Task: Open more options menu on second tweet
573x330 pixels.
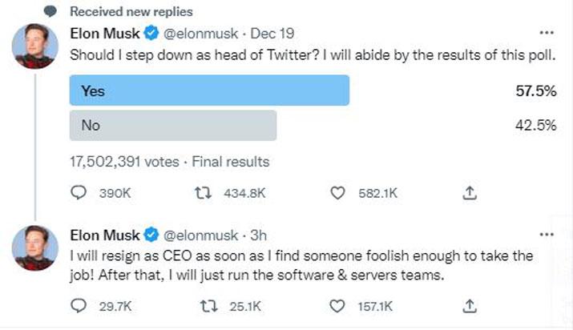Action: [547, 235]
